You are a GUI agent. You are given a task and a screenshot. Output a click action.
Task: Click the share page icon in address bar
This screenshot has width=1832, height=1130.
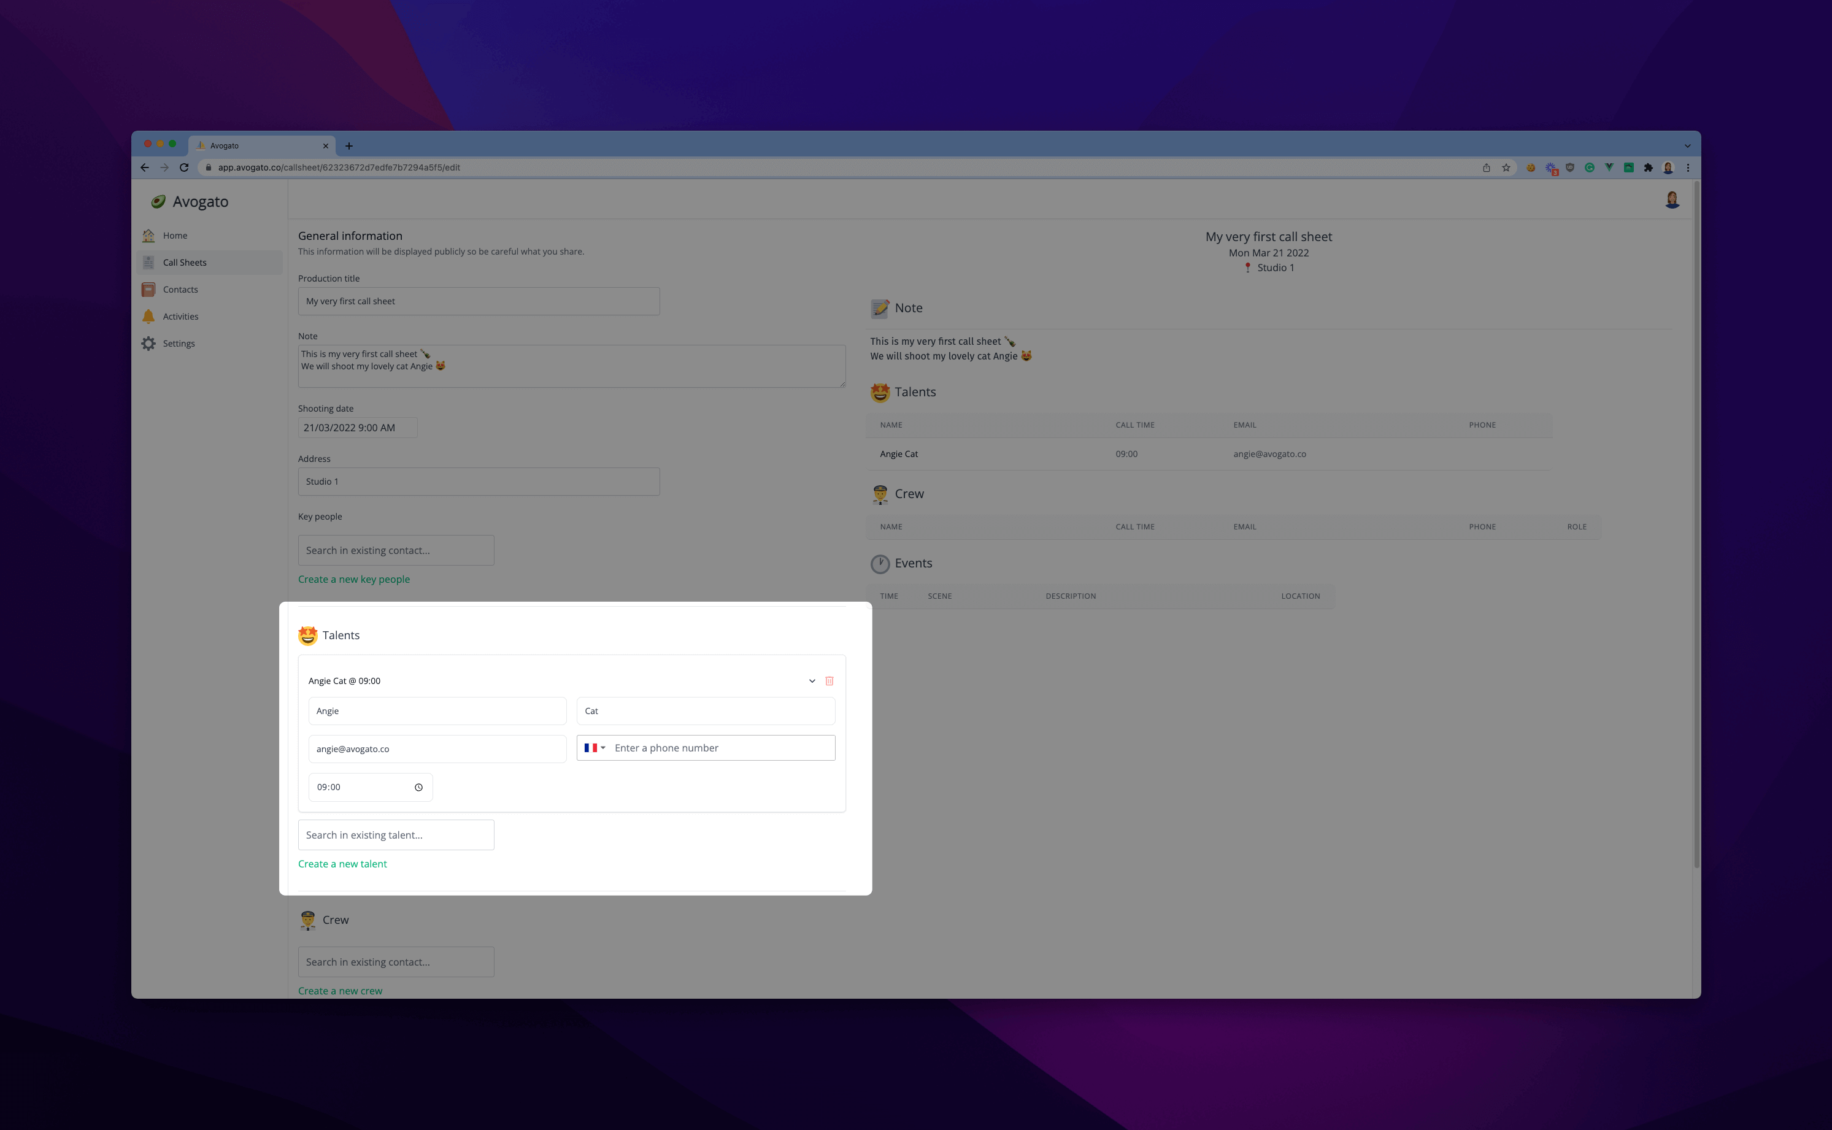pos(1487,167)
